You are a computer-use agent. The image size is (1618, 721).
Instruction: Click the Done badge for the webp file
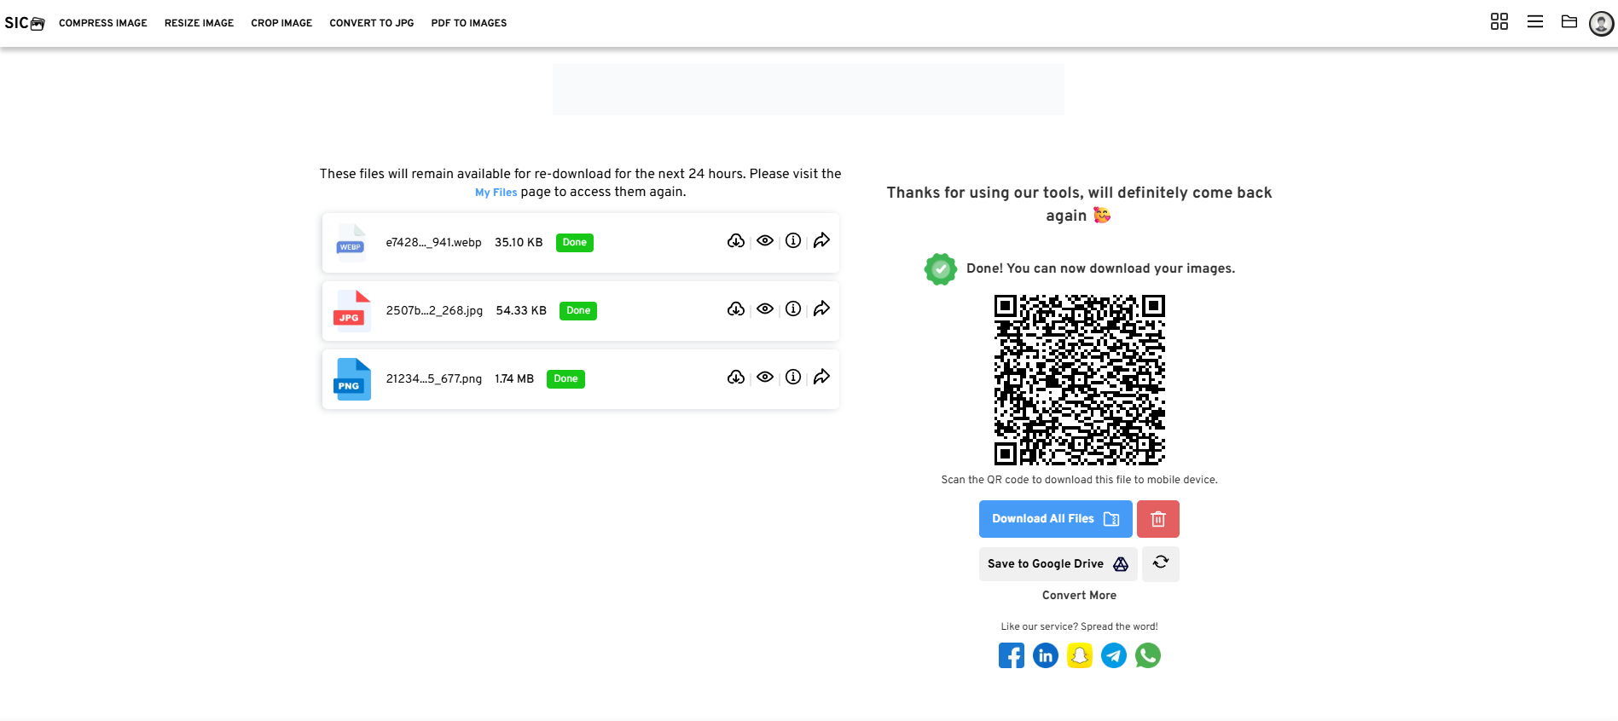click(575, 243)
